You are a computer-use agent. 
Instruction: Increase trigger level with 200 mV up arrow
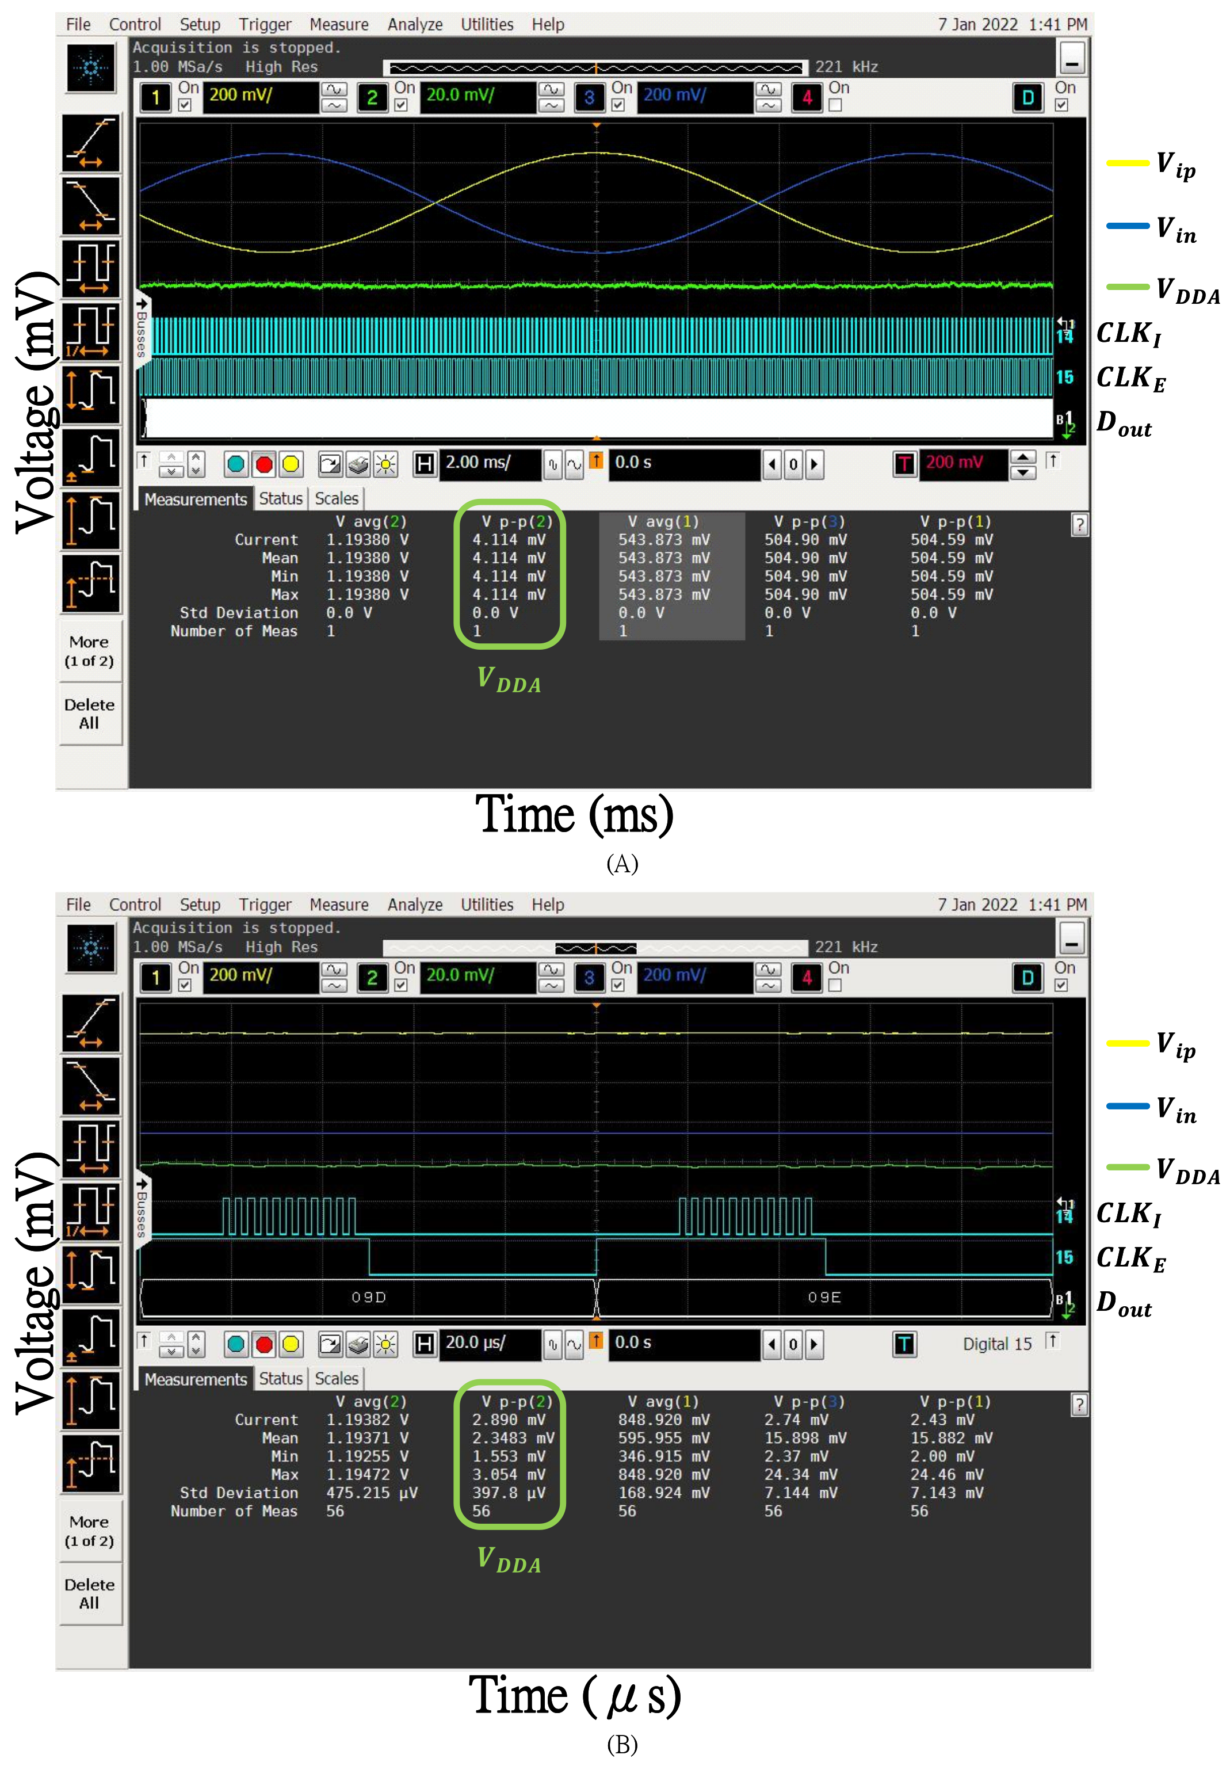(x=1022, y=456)
